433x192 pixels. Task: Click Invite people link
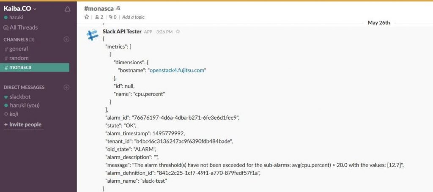(x=23, y=125)
